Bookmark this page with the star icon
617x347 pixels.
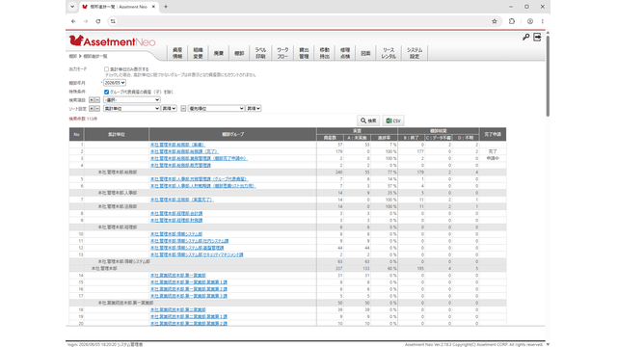[495, 21]
